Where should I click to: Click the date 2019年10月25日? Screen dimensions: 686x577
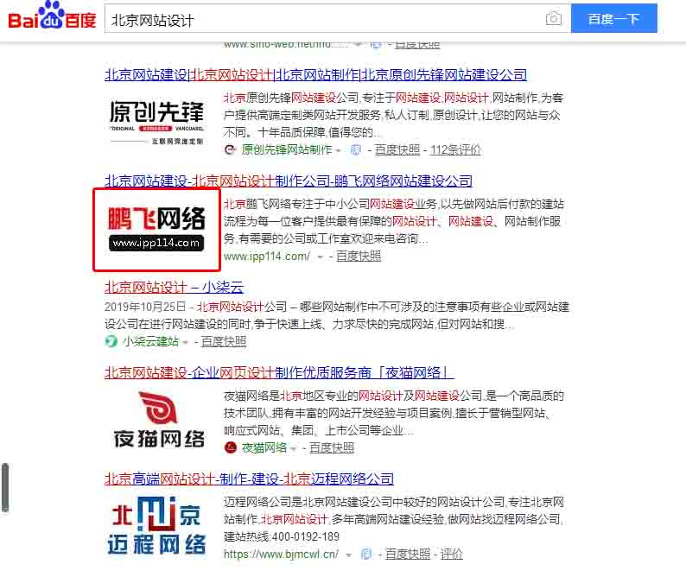(145, 307)
